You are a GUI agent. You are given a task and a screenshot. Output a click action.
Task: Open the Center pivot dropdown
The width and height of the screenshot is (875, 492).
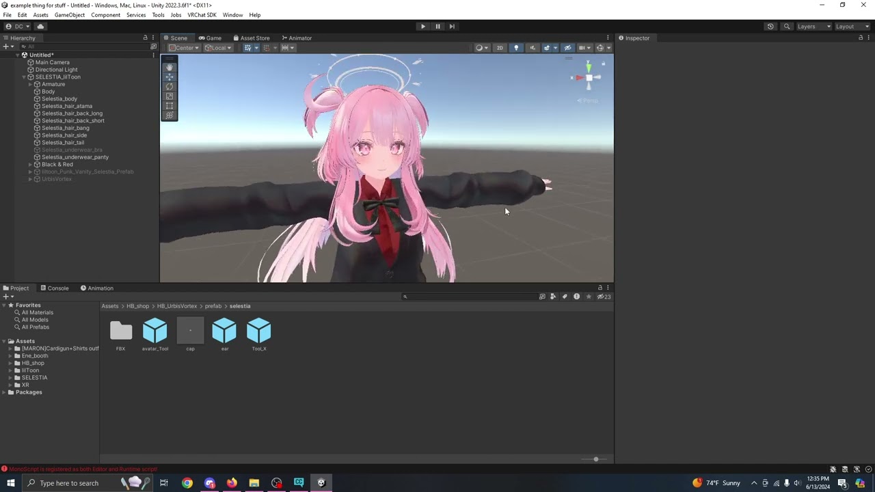(x=184, y=48)
